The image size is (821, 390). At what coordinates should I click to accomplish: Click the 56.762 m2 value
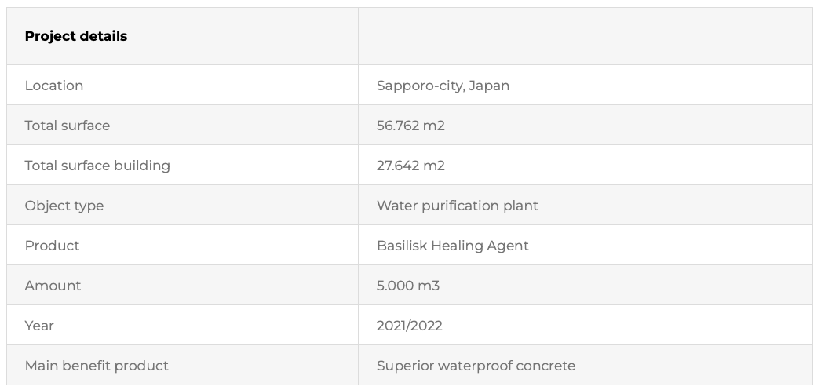[x=410, y=126]
